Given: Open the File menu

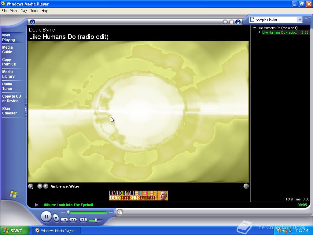Looking at the screenshot, I should 4,11.
